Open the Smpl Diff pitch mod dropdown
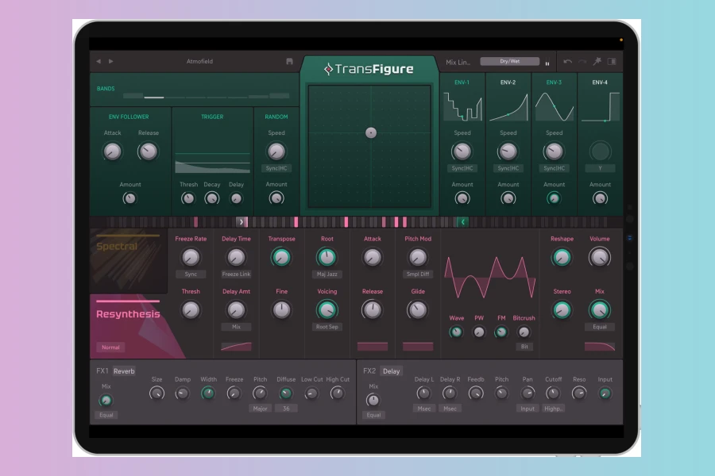Screen dimensions: 715x476 click(418, 274)
